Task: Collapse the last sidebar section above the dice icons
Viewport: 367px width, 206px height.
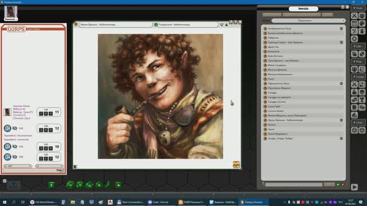Action: click(358, 122)
